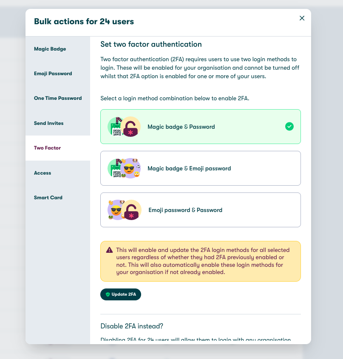Open the Smart Card tab

[58, 198]
